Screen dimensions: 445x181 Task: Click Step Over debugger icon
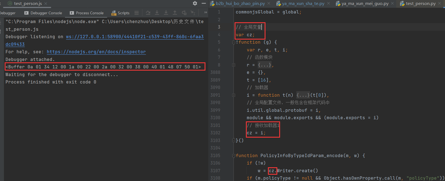coord(148,13)
